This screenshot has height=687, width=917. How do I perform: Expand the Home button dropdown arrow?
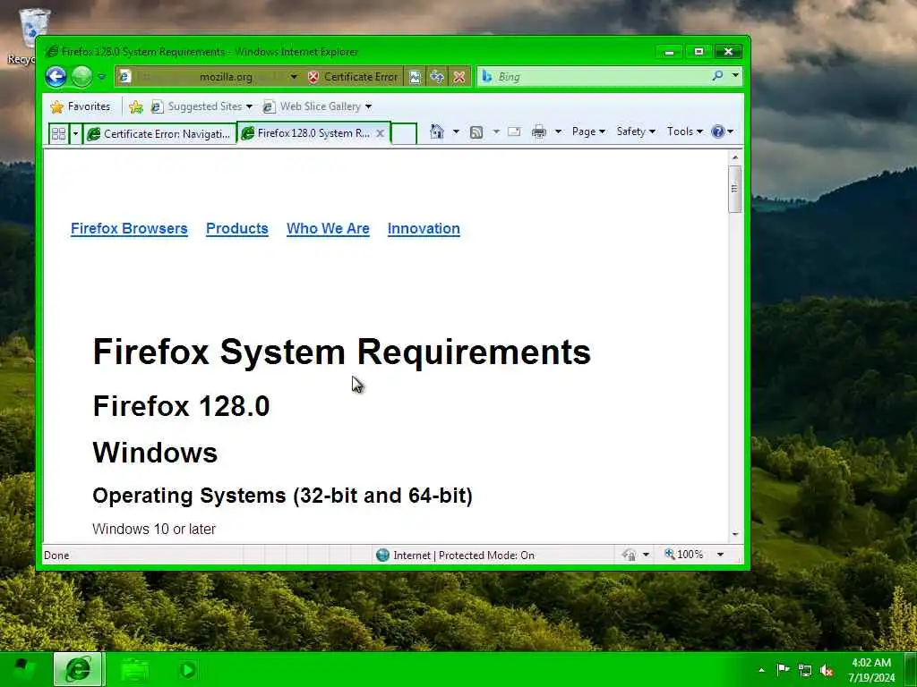coord(456,131)
